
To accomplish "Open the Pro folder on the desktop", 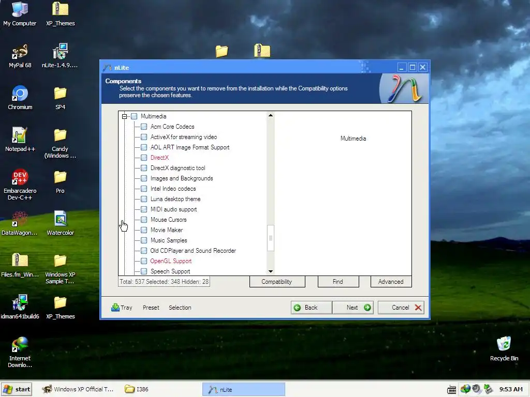I will (60, 181).
